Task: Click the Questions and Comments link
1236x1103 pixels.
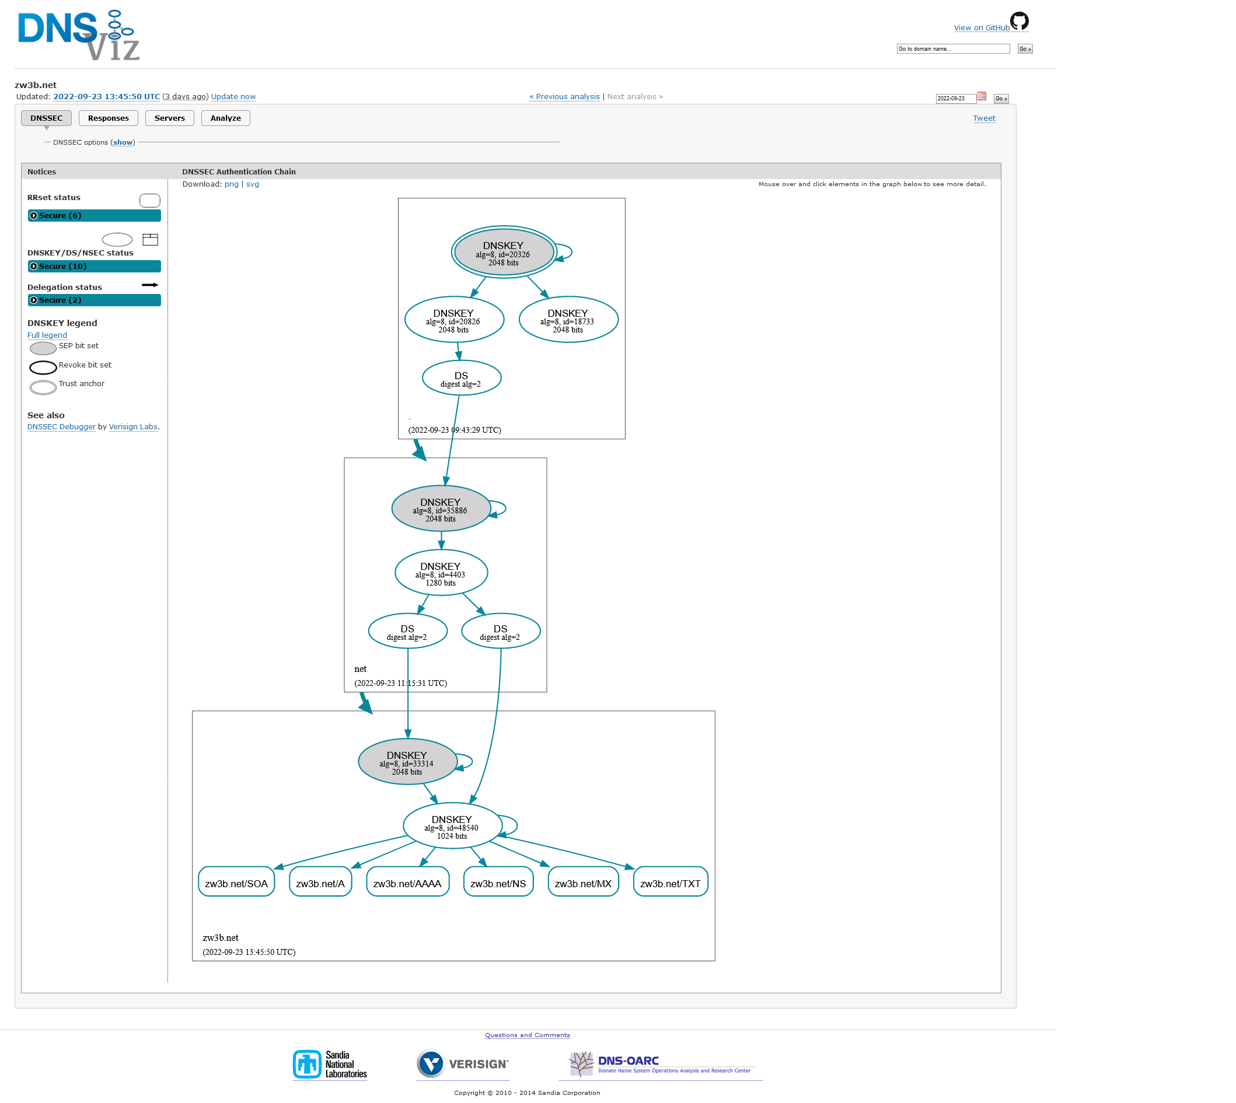Action: [x=528, y=1036]
